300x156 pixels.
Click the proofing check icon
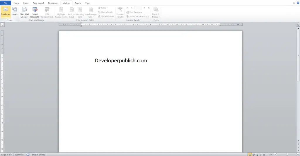click(28, 154)
